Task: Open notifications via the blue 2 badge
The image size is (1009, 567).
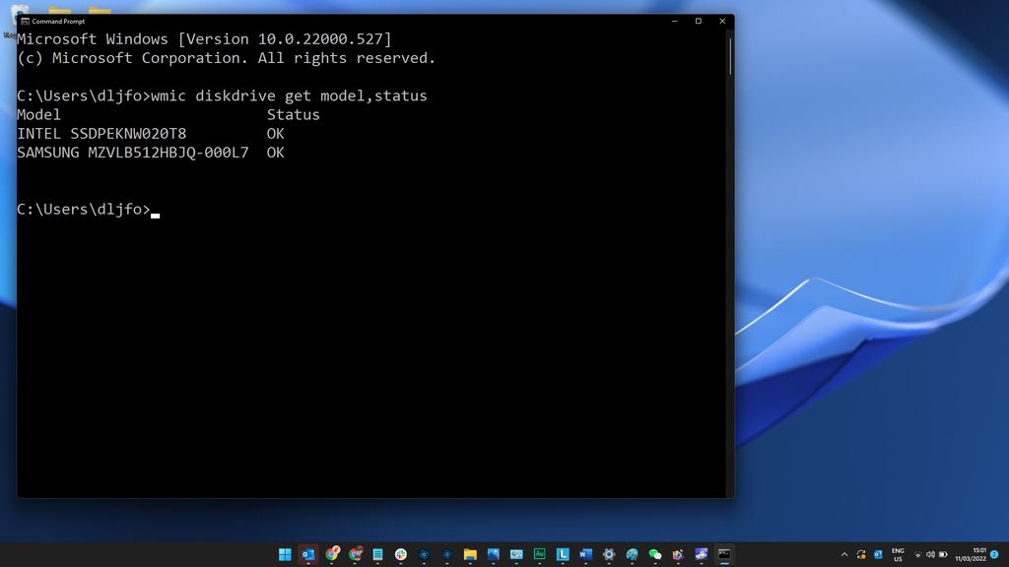Action: pyautogui.click(x=993, y=554)
